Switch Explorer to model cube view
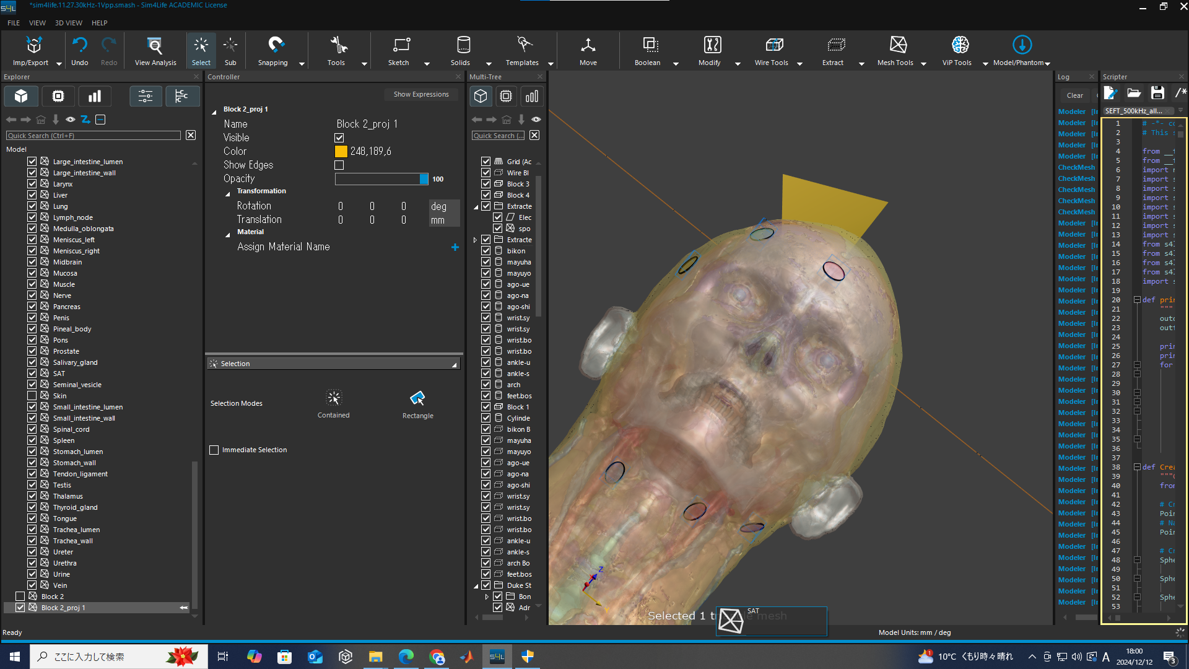1189x669 pixels. coord(21,96)
